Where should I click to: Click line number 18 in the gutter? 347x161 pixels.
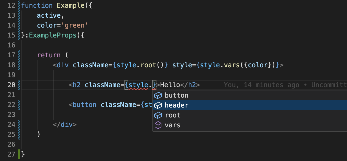(11, 65)
